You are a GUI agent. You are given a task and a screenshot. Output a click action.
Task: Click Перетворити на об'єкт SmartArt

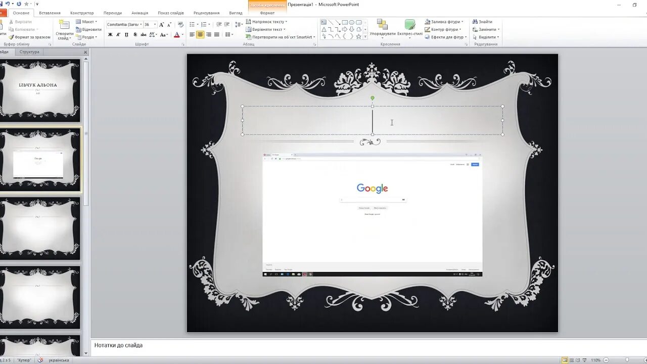pos(281,37)
